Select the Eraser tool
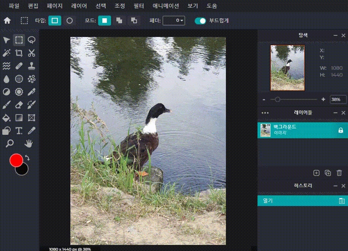Screen dimensions: 348x251 pyautogui.click(x=19, y=105)
